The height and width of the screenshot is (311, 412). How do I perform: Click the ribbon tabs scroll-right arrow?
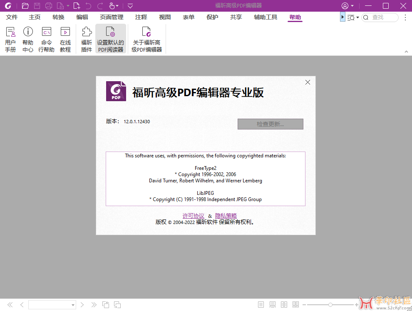pos(343,17)
